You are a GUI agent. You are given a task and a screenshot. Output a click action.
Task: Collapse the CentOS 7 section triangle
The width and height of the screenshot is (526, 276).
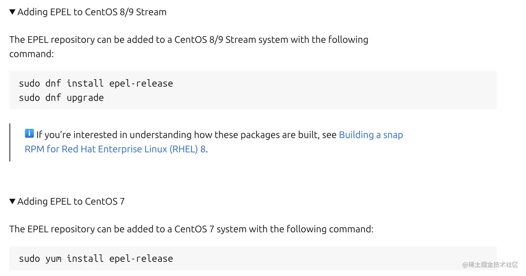pyautogui.click(x=13, y=202)
